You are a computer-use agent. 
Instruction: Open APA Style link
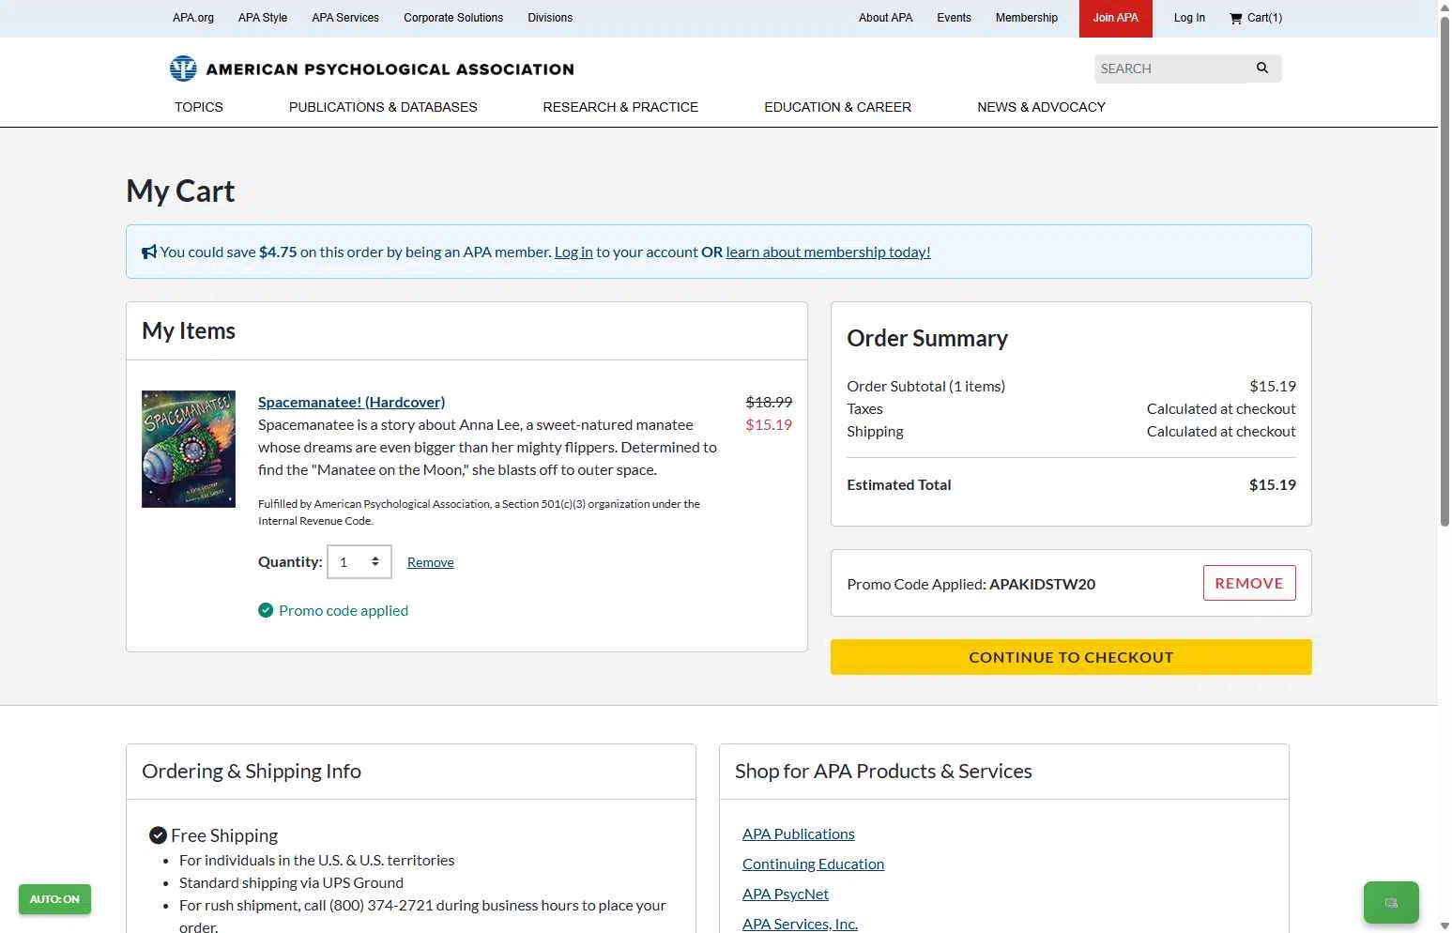pyautogui.click(x=263, y=18)
